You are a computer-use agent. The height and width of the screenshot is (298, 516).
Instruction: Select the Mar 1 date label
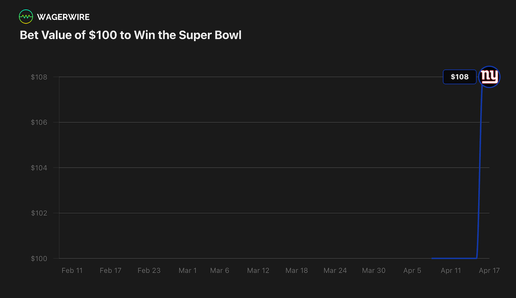[187, 271]
